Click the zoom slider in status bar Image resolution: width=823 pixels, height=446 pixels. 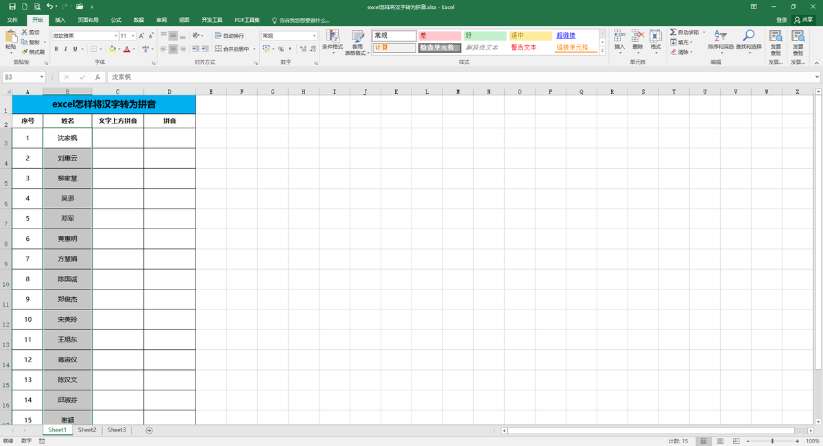coord(772,441)
